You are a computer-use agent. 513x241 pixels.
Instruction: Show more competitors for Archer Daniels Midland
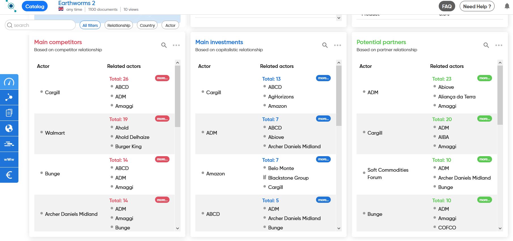(x=162, y=200)
